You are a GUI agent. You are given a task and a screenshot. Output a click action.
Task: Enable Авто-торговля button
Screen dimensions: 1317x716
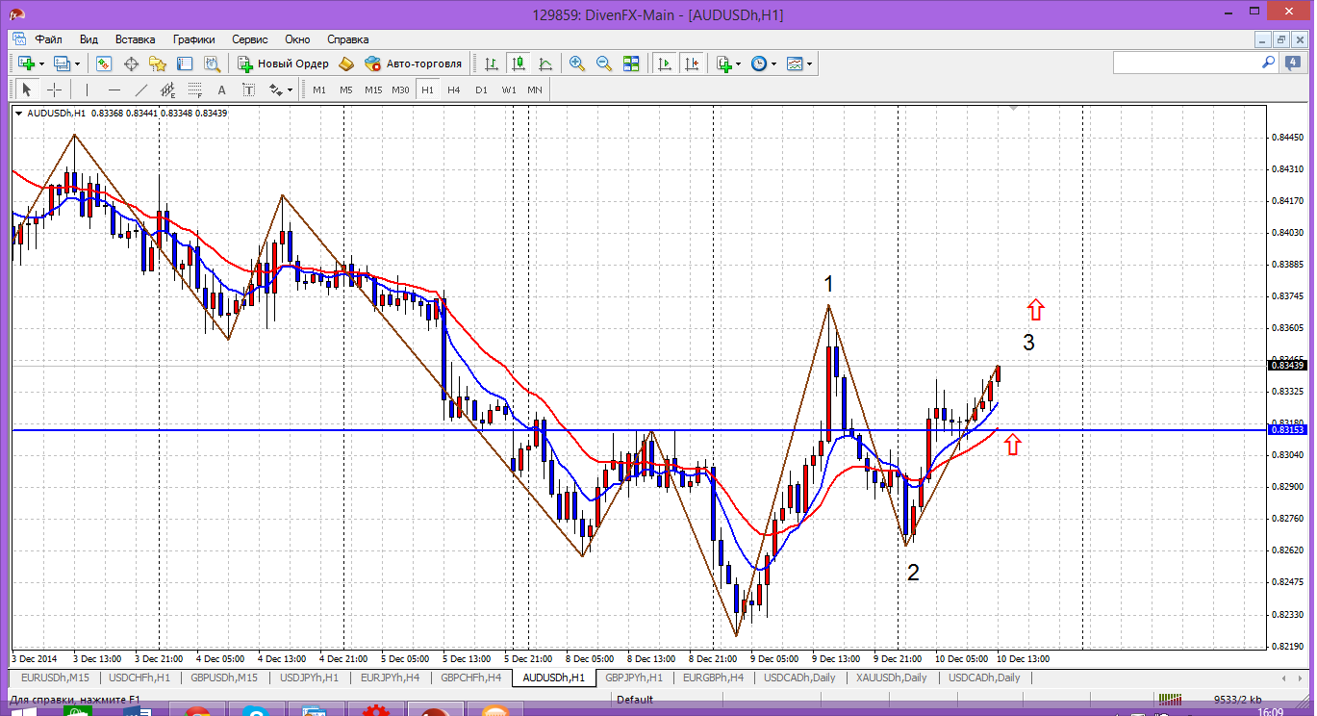pos(413,64)
